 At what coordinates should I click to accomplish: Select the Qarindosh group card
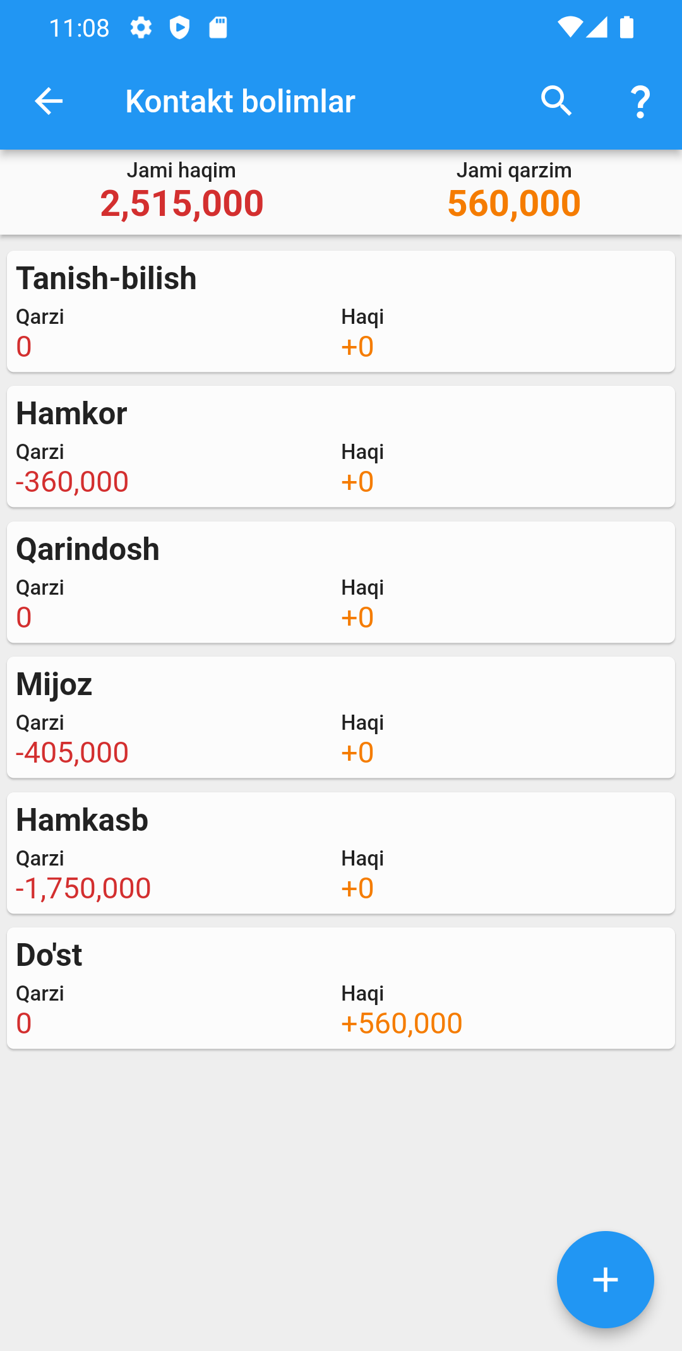click(x=341, y=582)
